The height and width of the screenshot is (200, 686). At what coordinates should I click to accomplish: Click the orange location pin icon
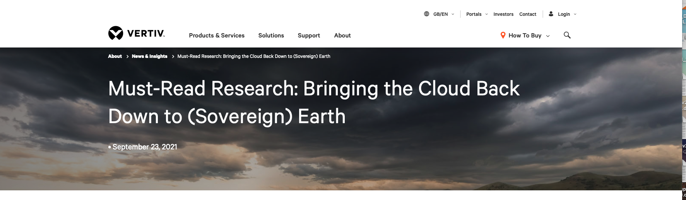pos(503,35)
